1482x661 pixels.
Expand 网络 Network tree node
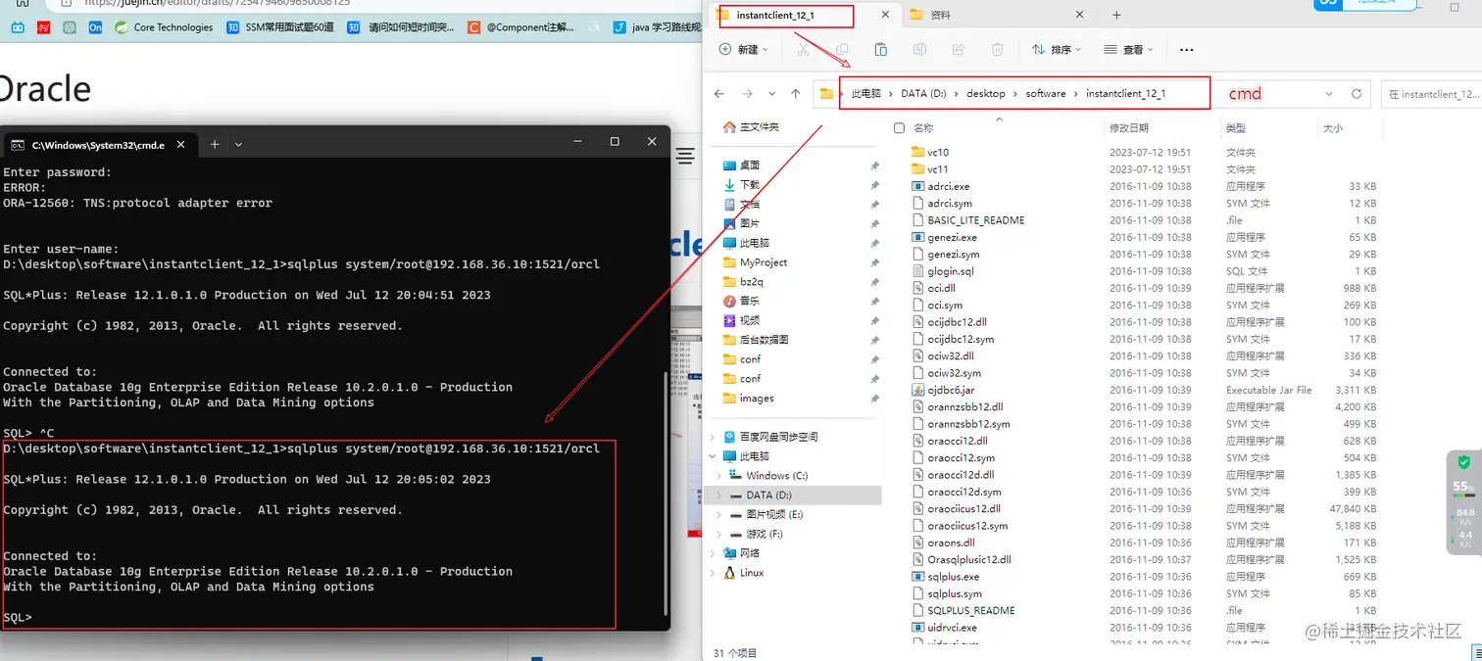pos(712,553)
